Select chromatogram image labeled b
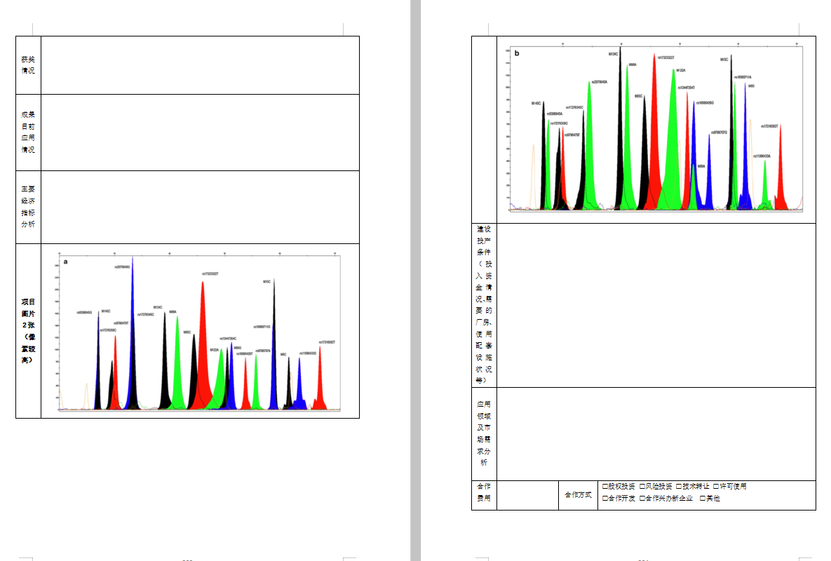 point(655,129)
